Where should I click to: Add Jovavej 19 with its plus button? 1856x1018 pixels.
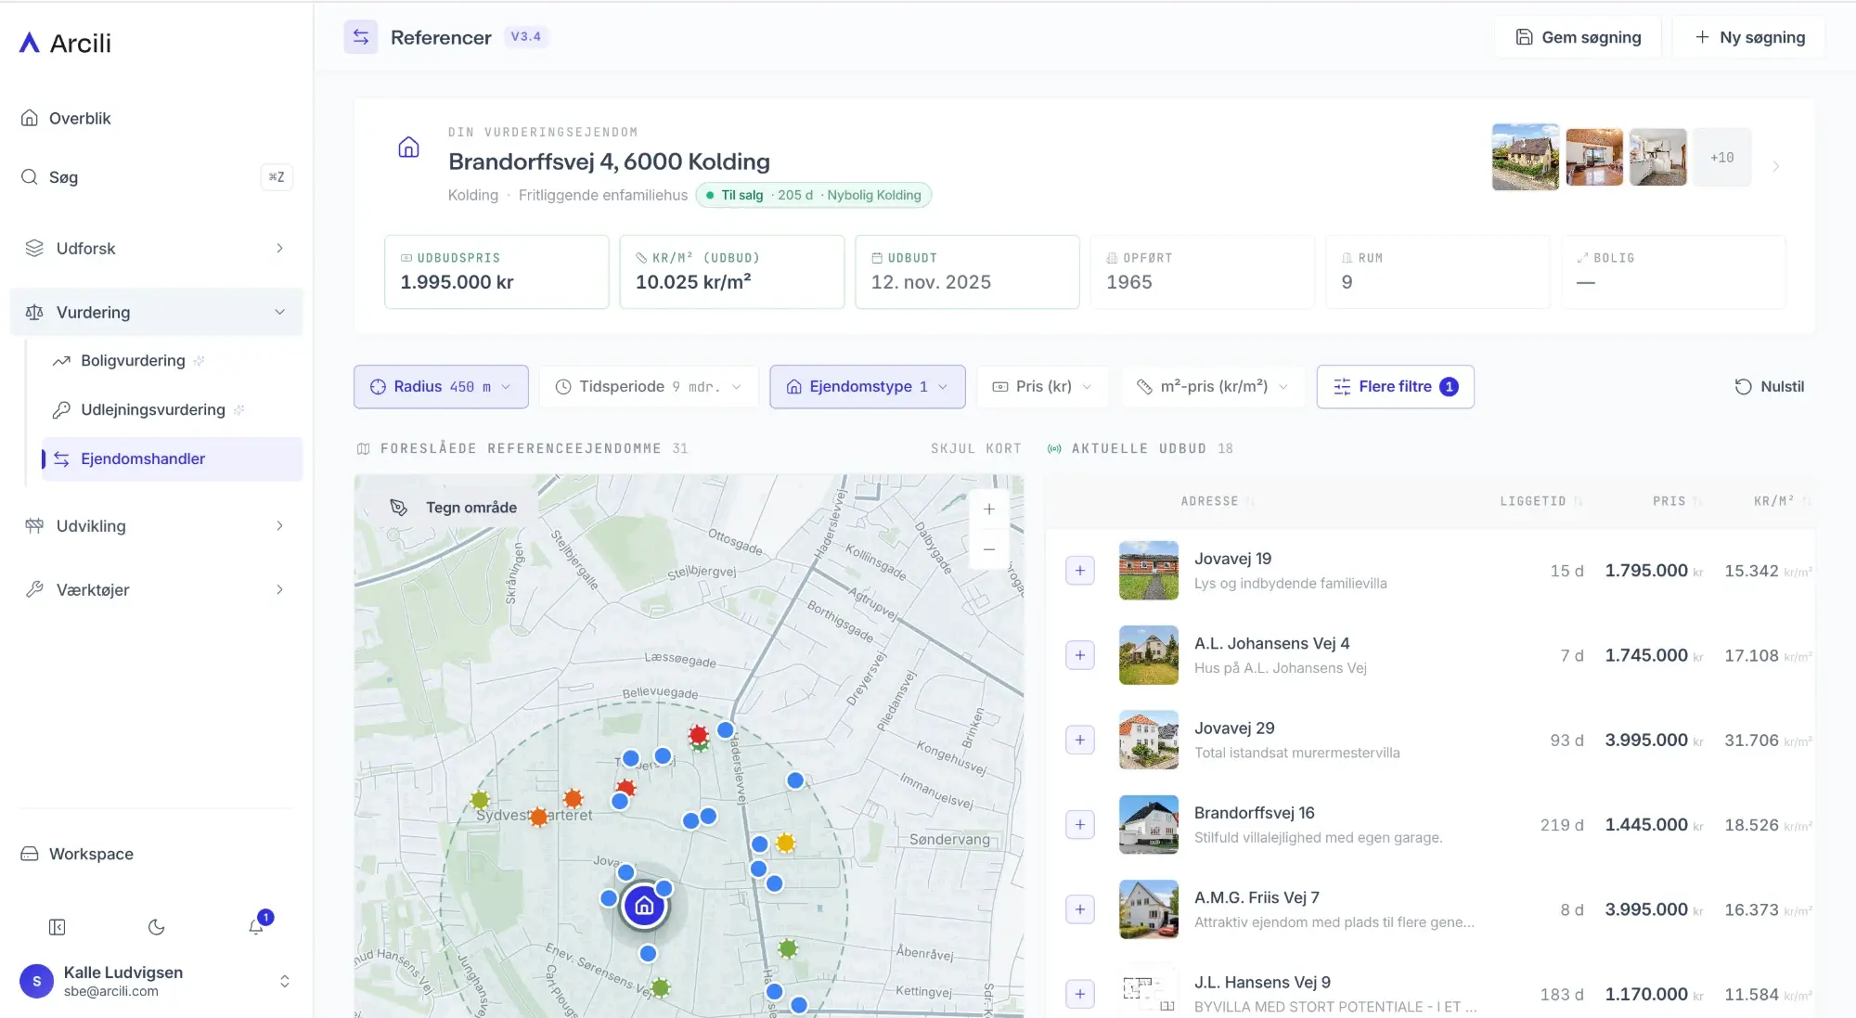(1079, 570)
